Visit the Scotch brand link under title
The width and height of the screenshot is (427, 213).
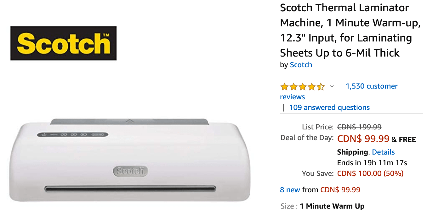301,65
